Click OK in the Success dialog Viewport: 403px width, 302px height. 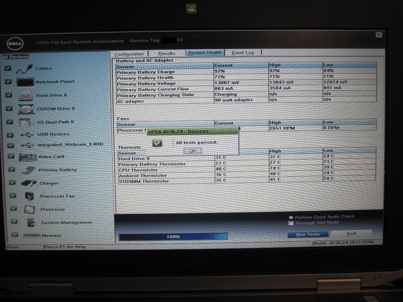pyautogui.click(x=193, y=151)
